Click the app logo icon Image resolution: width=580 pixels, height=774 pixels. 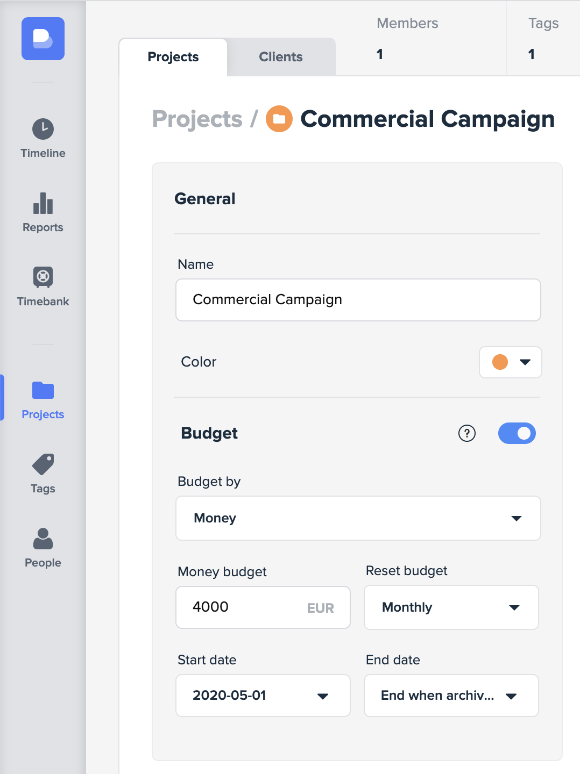pyautogui.click(x=43, y=39)
